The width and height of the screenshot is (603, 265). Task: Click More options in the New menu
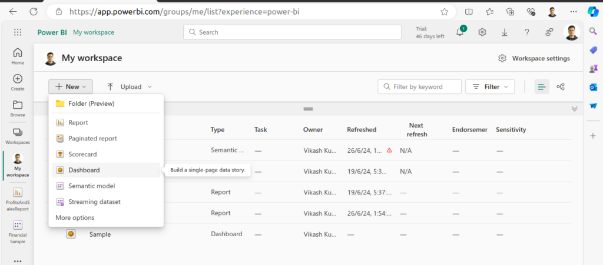click(x=75, y=218)
